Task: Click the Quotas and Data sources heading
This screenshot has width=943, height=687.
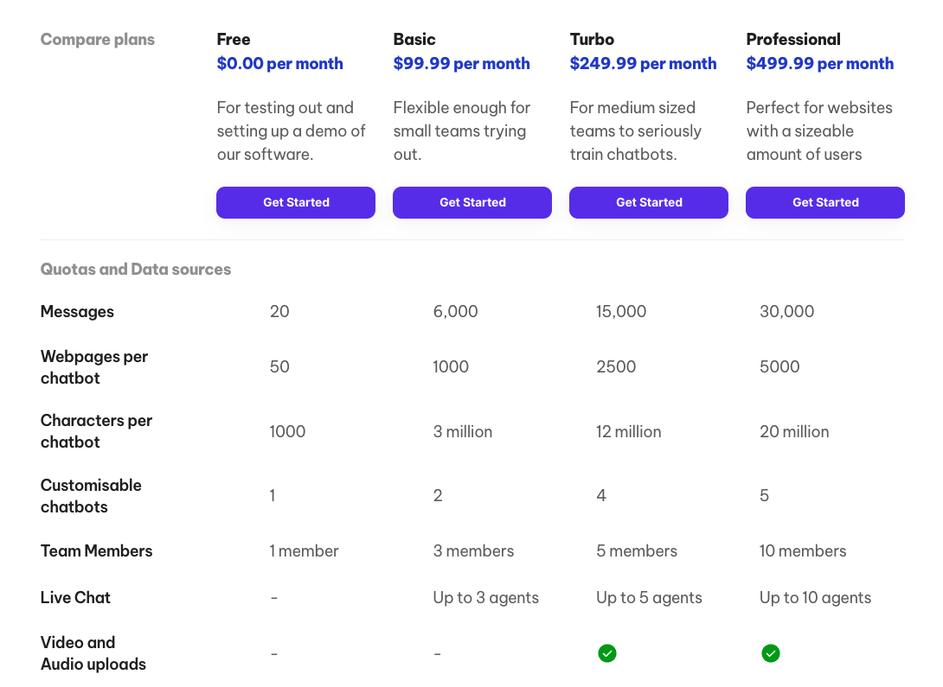Action: [x=136, y=269]
